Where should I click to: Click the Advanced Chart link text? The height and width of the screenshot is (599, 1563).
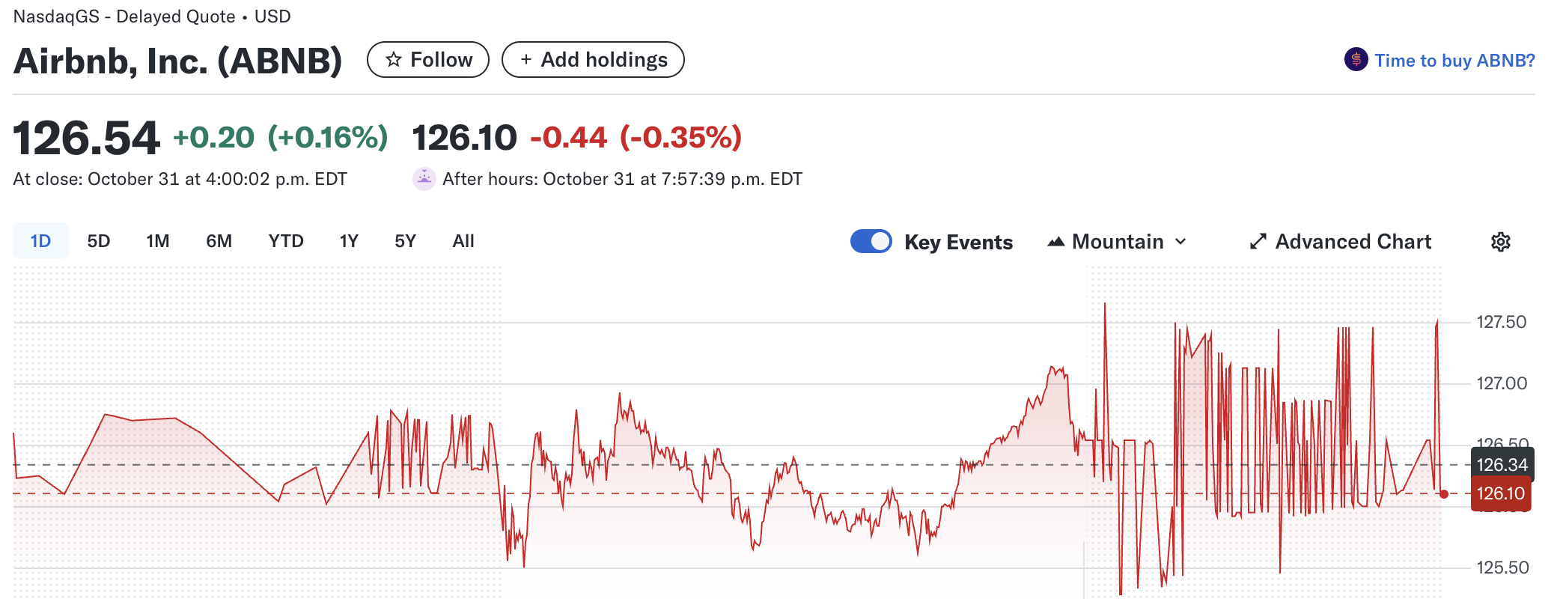click(x=1353, y=242)
